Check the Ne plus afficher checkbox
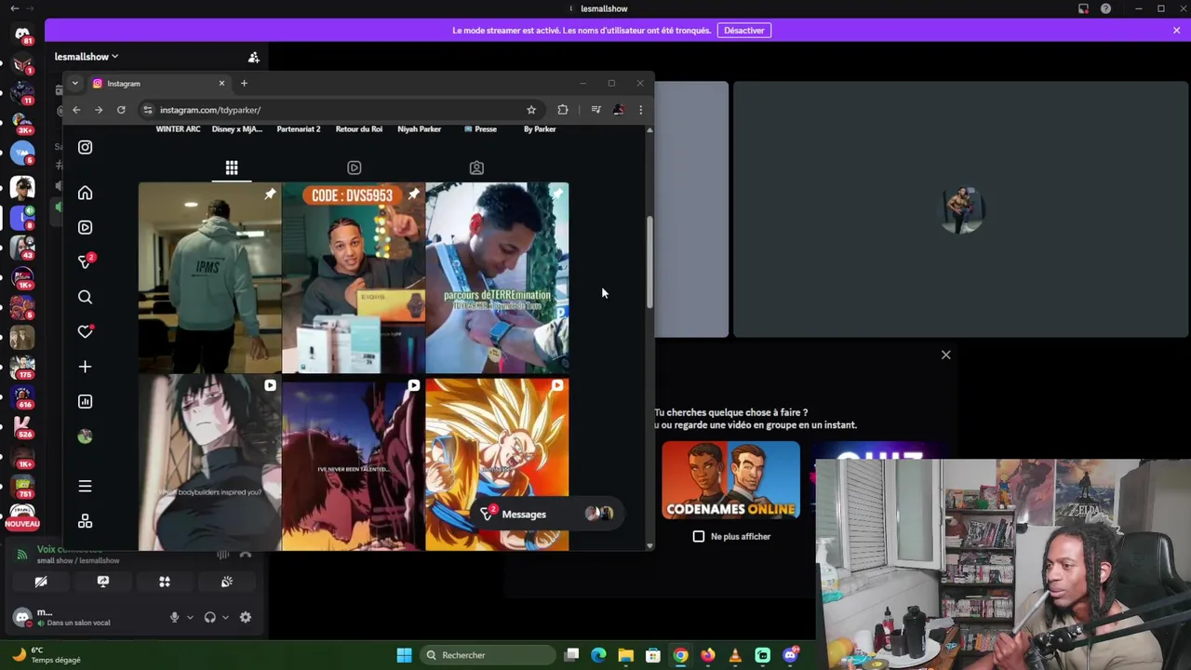The height and width of the screenshot is (670, 1191). tap(699, 536)
